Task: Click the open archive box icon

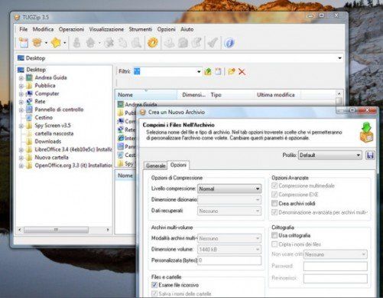Action: pos(37,43)
